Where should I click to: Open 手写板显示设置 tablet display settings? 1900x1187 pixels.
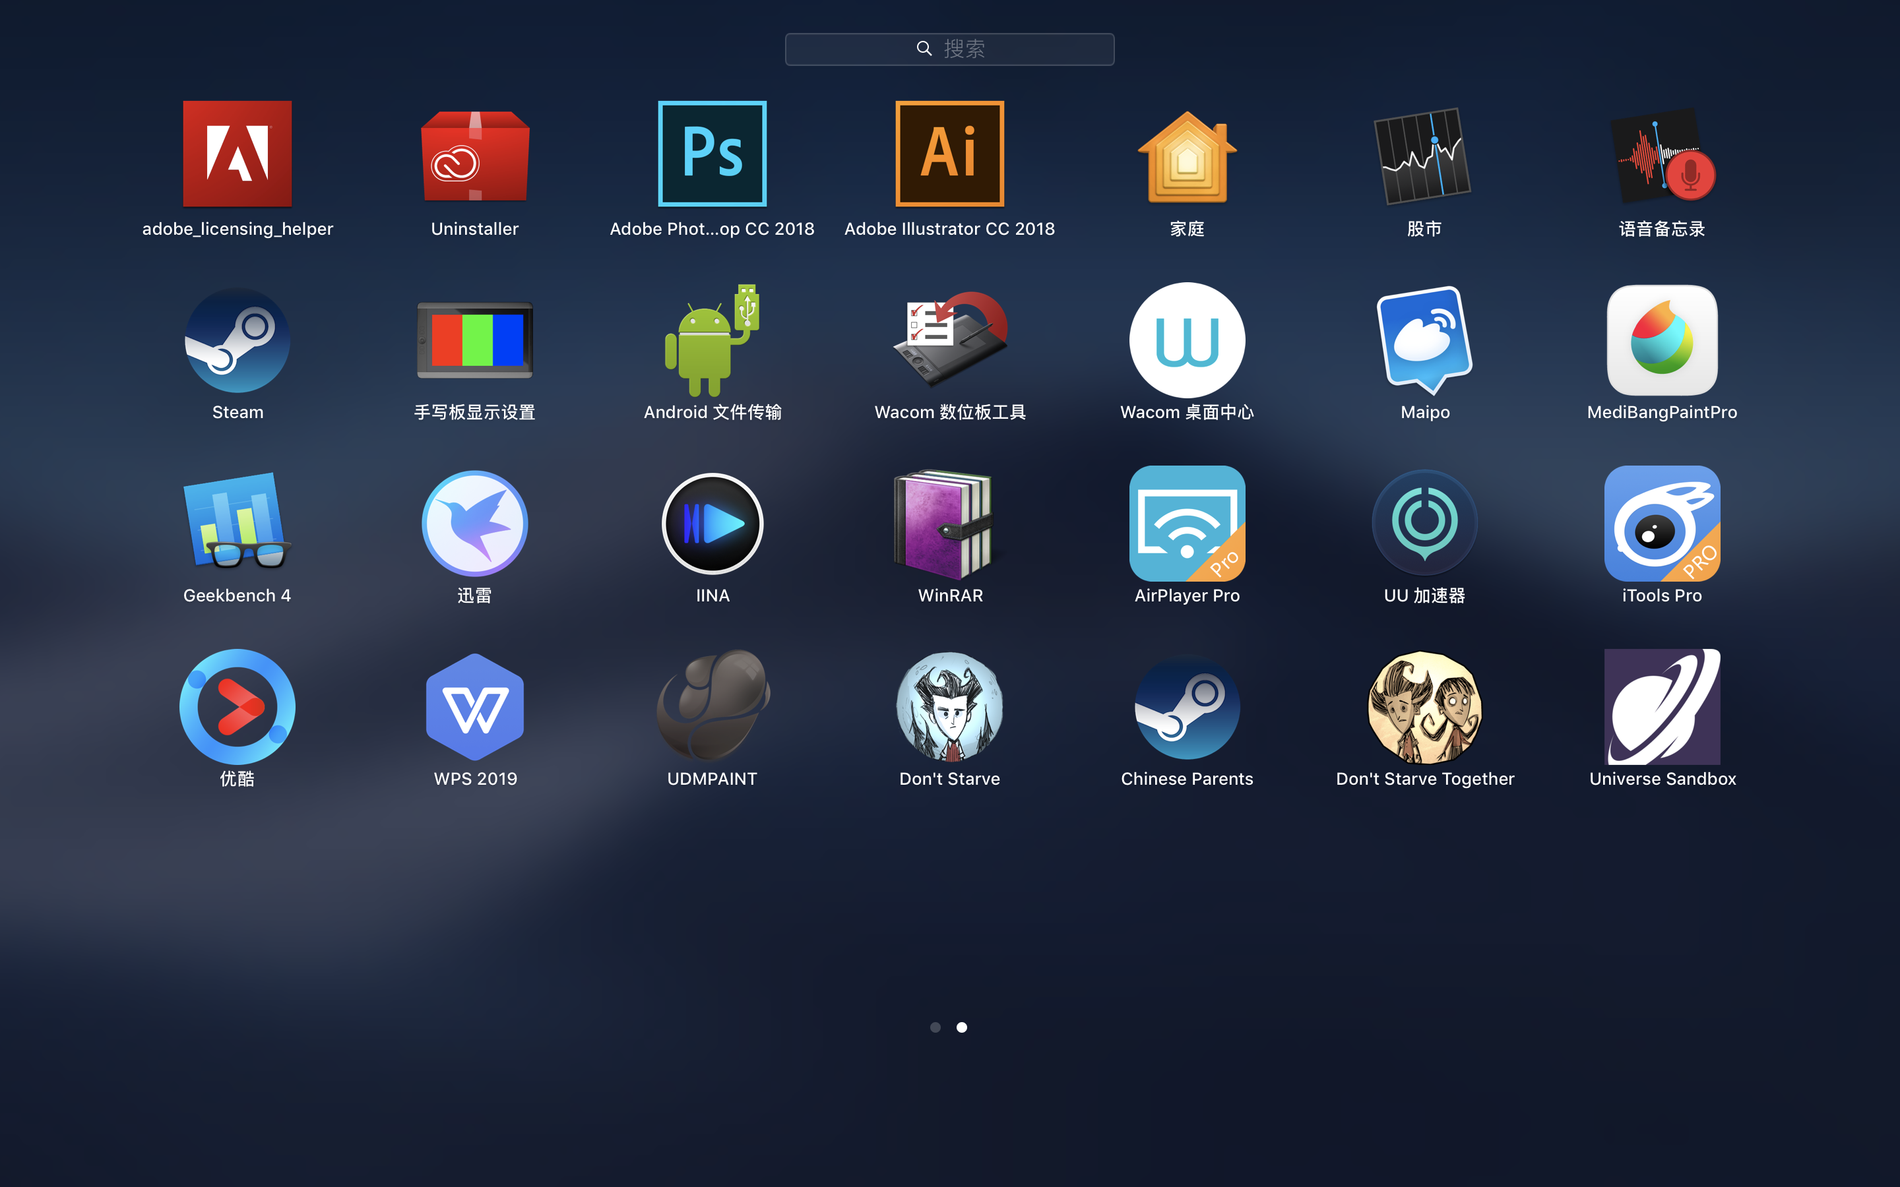pos(475,340)
